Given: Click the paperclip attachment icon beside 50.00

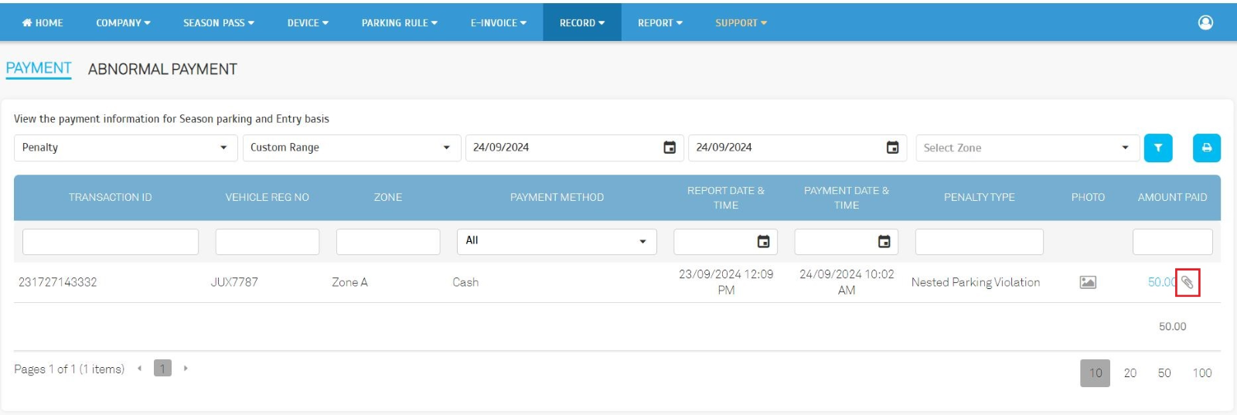Looking at the screenshot, I should (x=1188, y=283).
